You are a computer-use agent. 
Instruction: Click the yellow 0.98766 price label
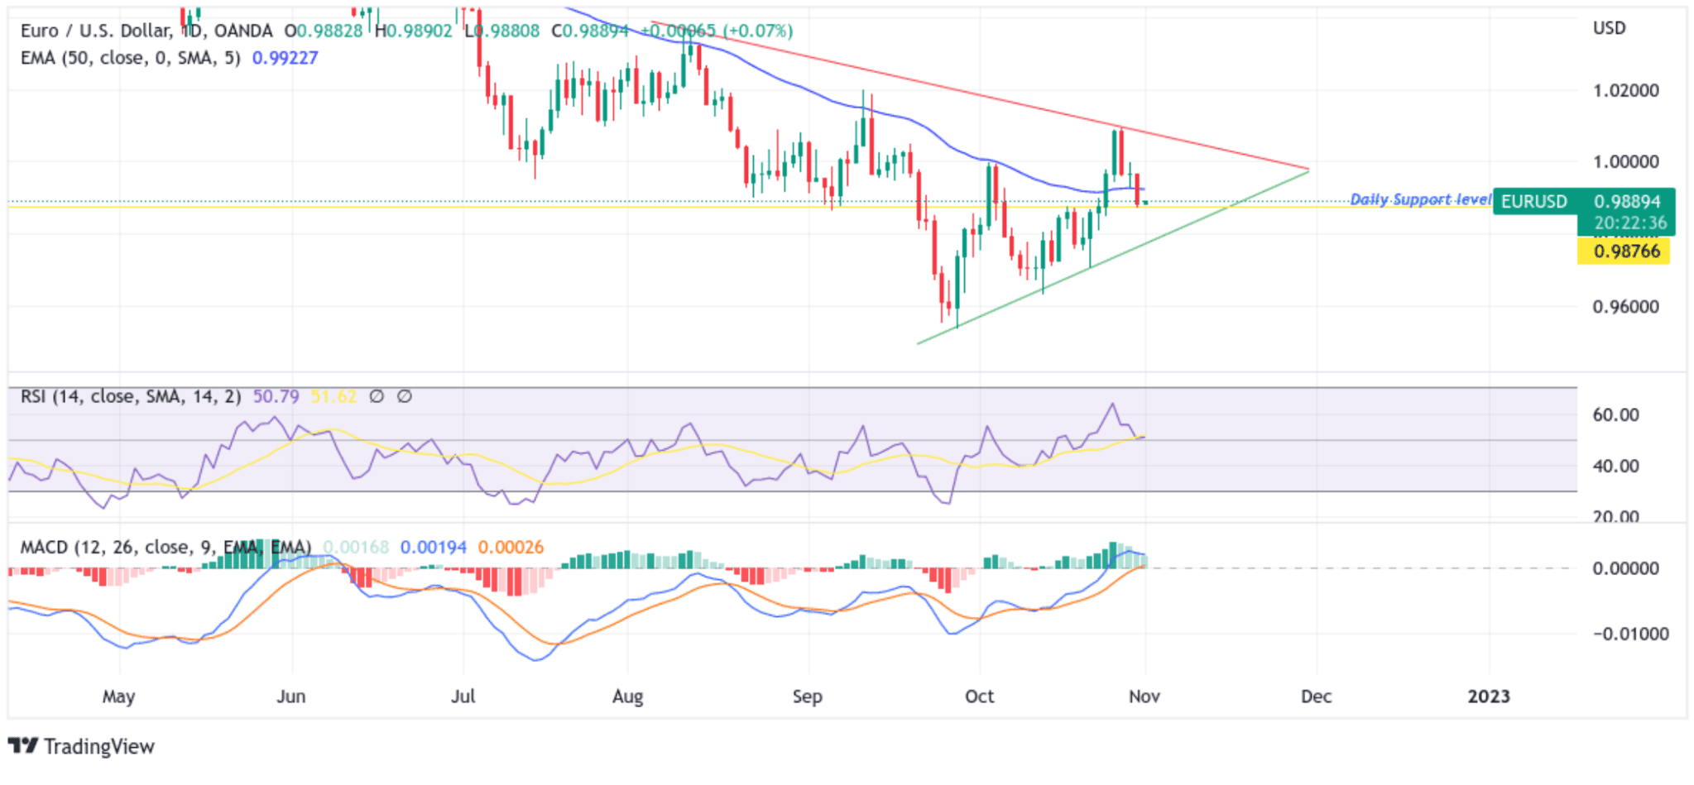pos(1624,251)
